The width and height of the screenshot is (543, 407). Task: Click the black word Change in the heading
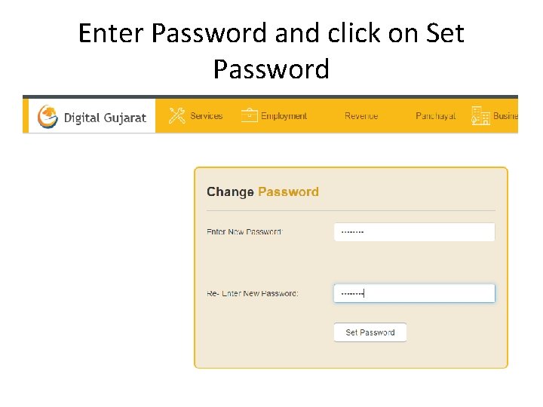(x=230, y=191)
